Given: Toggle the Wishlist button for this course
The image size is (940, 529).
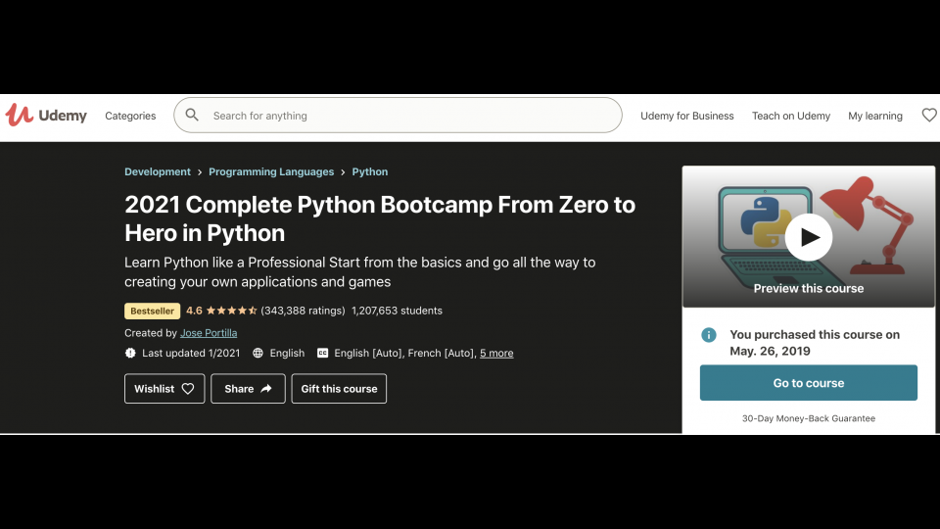Looking at the screenshot, I should [164, 389].
